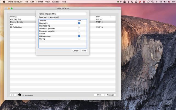Click the 9/2/14 date cell
This screenshot has height=110, width=176.
tap(99, 19)
